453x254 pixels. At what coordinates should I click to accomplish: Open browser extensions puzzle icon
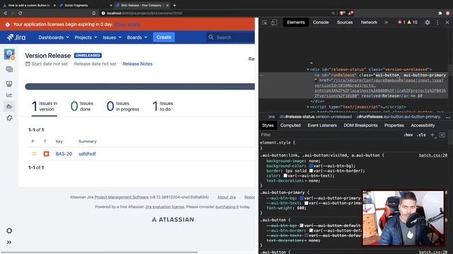(x=440, y=13)
